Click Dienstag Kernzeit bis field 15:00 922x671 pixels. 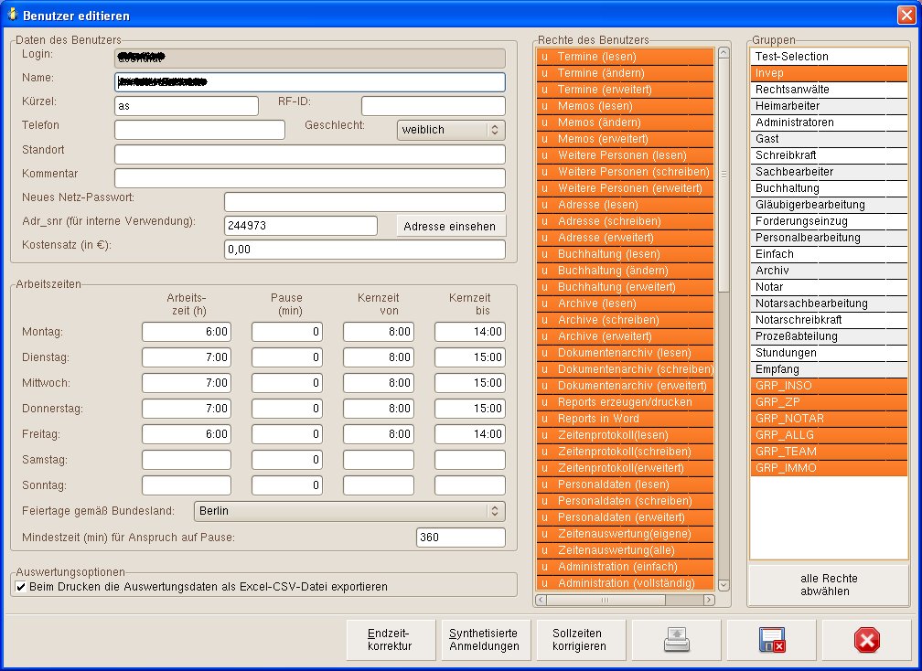tap(470, 357)
